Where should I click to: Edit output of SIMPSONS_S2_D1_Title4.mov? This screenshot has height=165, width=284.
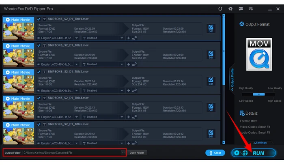click(211, 107)
